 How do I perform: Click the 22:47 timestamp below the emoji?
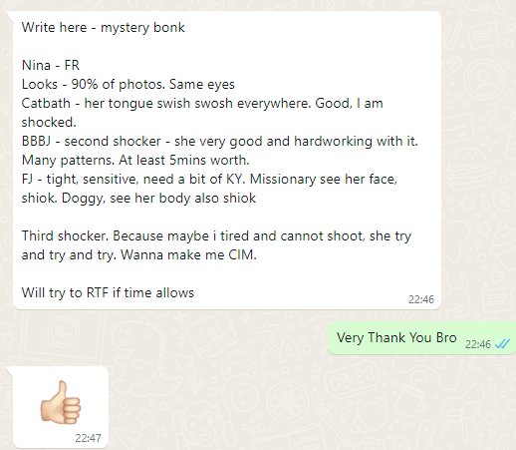coord(88,438)
